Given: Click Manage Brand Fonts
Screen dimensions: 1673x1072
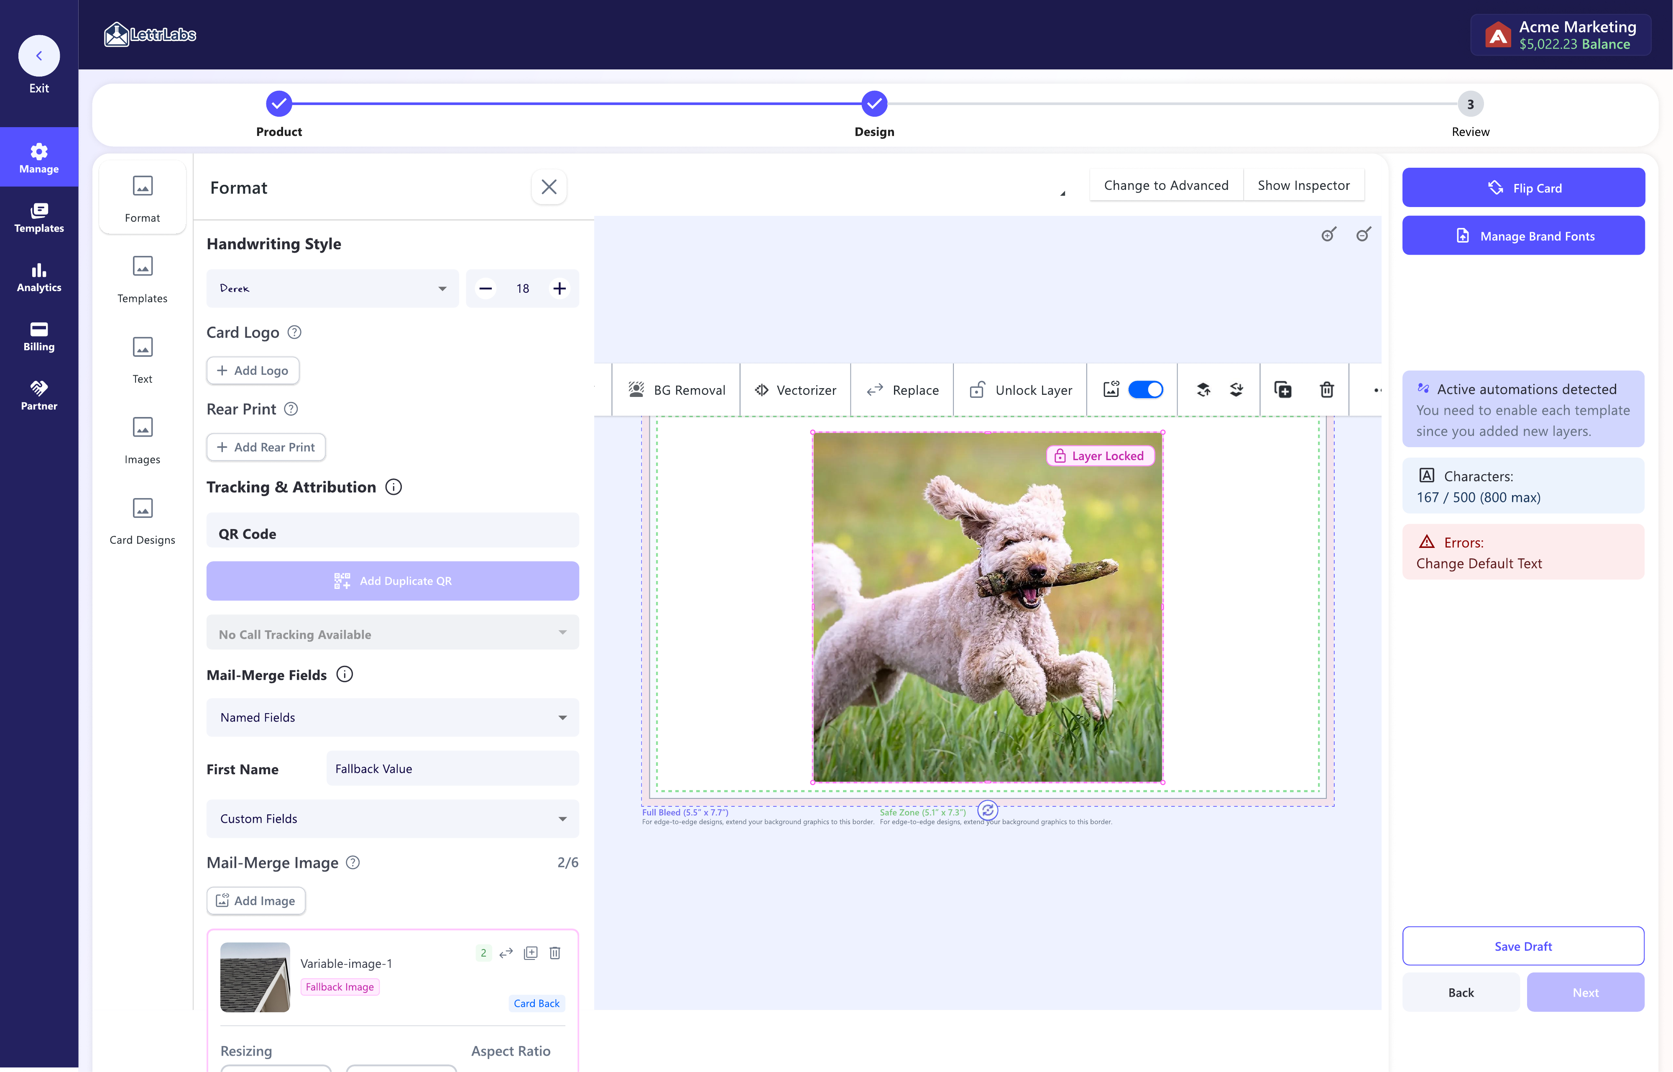Looking at the screenshot, I should pyautogui.click(x=1523, y=236).
